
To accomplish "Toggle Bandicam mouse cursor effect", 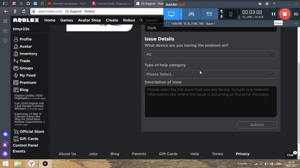I will [x=222, y=11].
